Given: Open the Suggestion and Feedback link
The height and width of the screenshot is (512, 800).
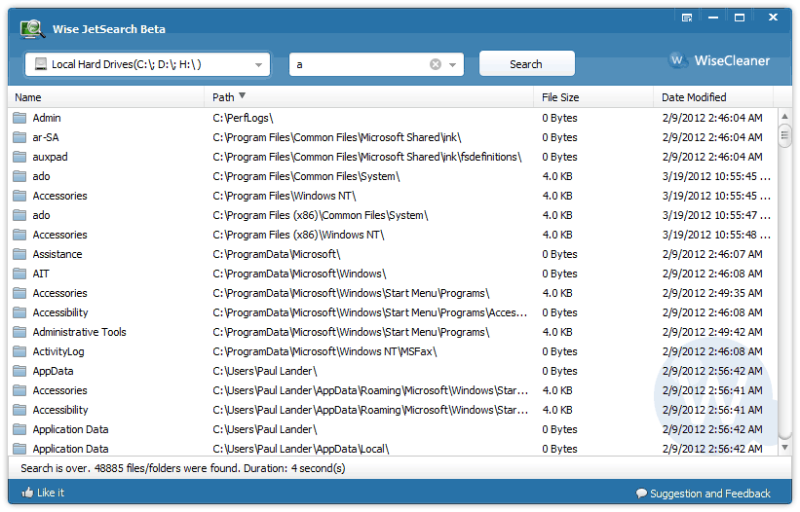Looking at the screenshot, I should [x=709, y=494].
